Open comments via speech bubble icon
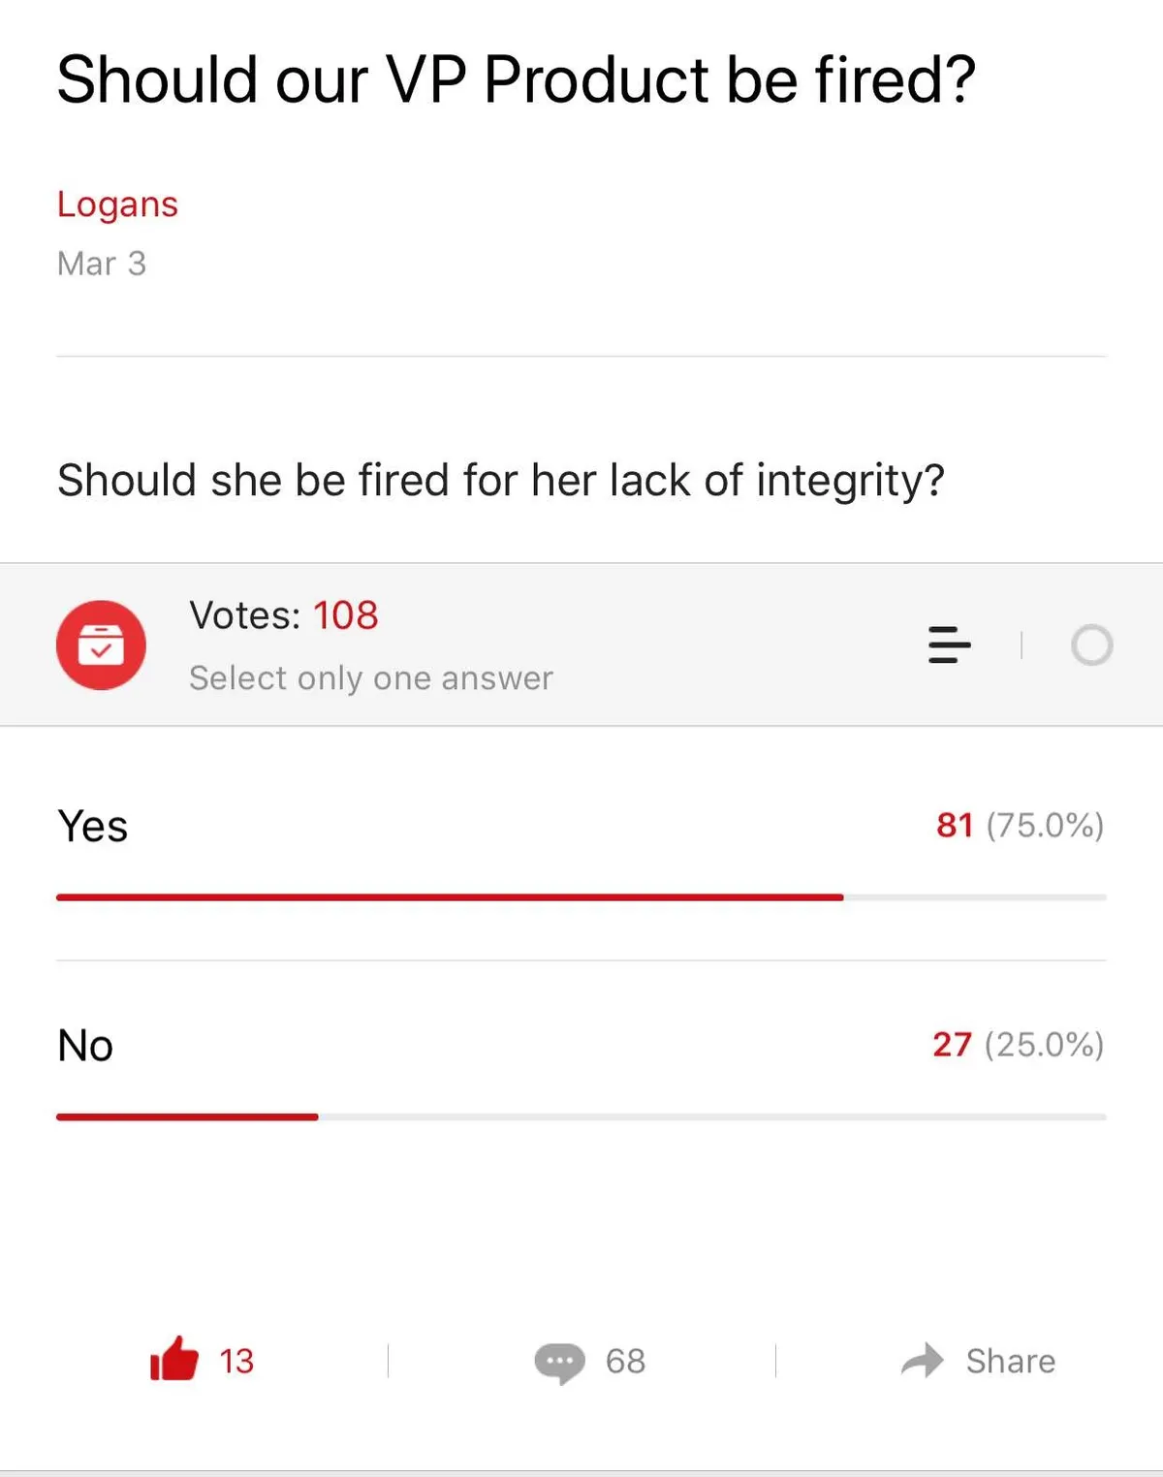This screenshot has height=1477, width=1163. 559,1362
